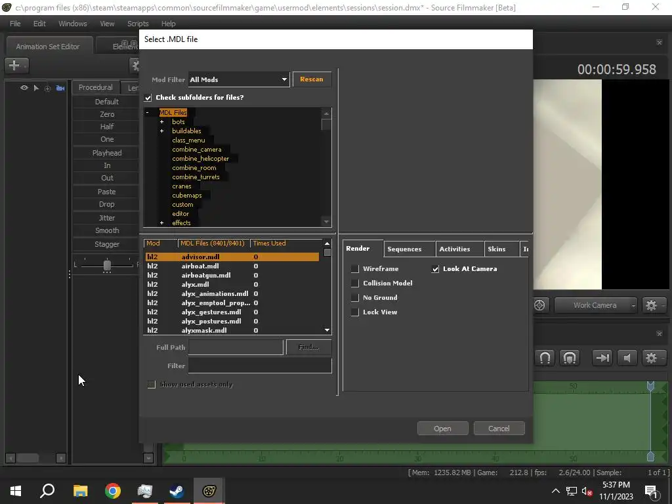Select the combine_helicopter folder

tap(200, 159)
